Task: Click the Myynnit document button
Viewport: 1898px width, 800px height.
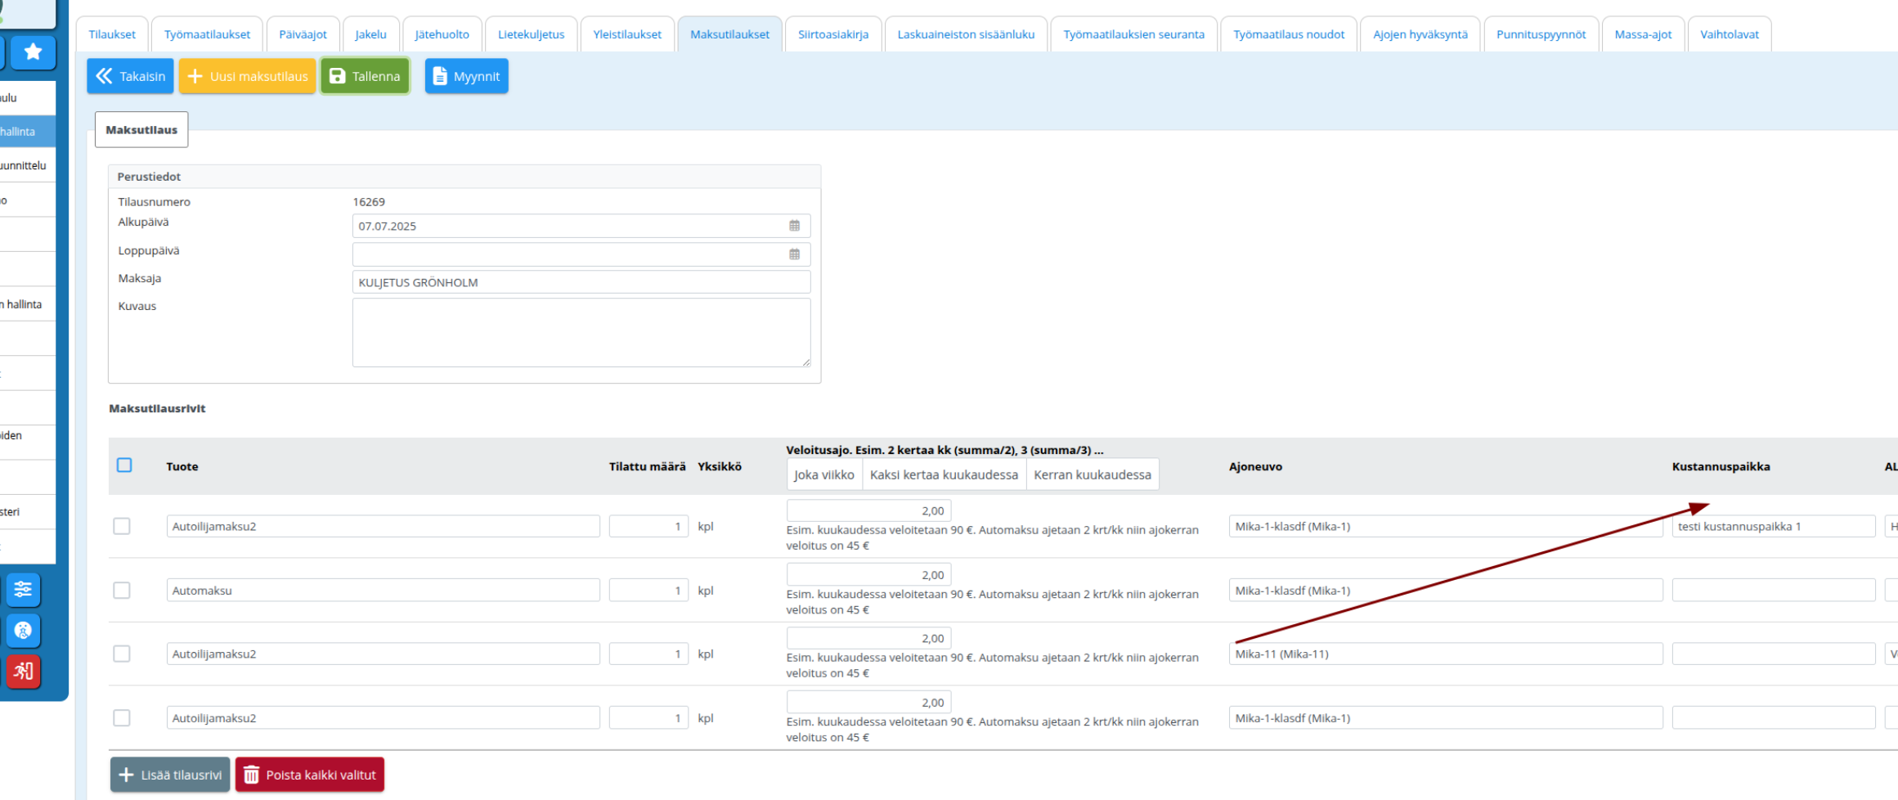Action: click(466, 76)
